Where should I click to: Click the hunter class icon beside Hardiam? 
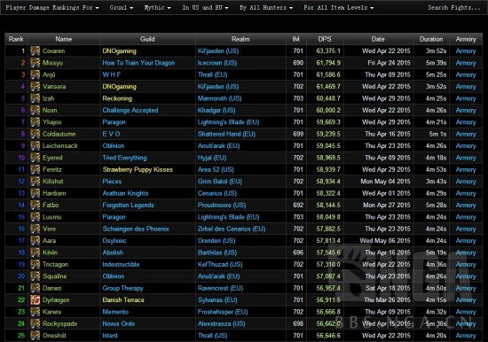(35, 193)
